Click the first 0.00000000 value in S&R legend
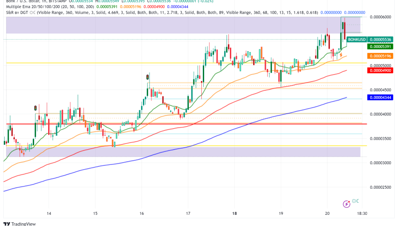 point(331,13)
